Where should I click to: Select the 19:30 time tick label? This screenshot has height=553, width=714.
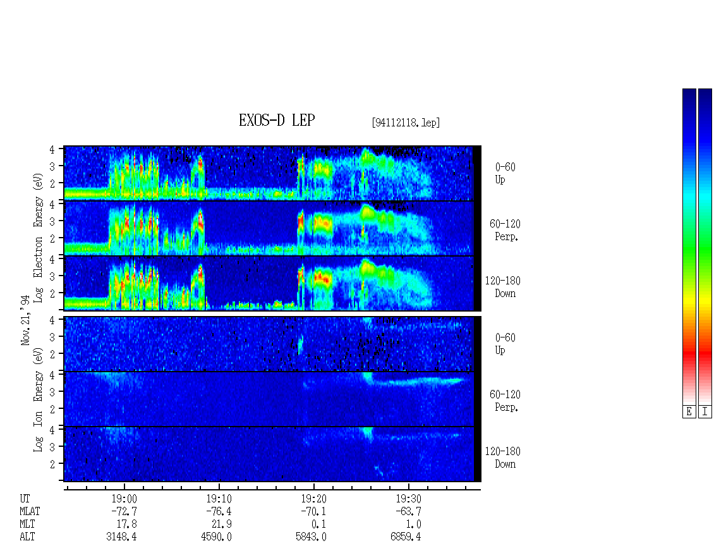click(408, 499)
